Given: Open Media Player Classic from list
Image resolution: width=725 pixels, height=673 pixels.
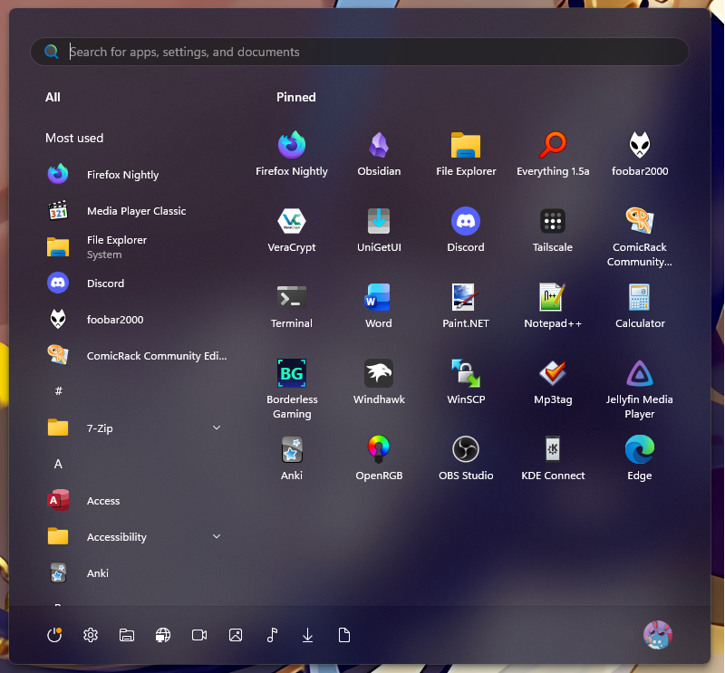Looking at the screenshot, I should 135,211.
